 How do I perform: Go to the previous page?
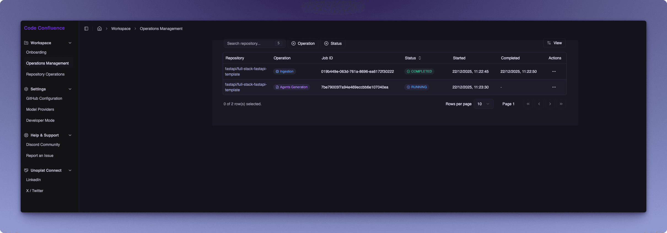(539, 104)
